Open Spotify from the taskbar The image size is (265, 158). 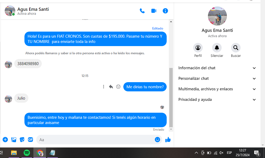27,153
